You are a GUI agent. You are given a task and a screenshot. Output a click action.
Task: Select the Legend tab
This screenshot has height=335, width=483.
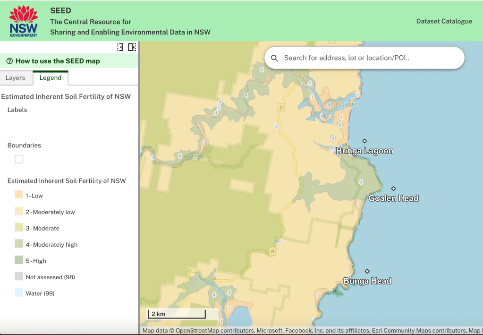[51, 78]
